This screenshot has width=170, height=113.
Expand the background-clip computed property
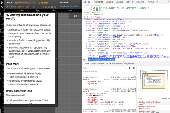[x=138, y=107]
